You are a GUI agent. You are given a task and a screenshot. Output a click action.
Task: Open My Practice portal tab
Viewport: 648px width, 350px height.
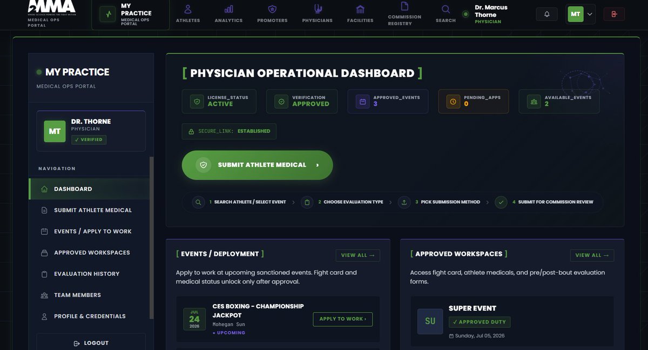click(x=130, y=14)
